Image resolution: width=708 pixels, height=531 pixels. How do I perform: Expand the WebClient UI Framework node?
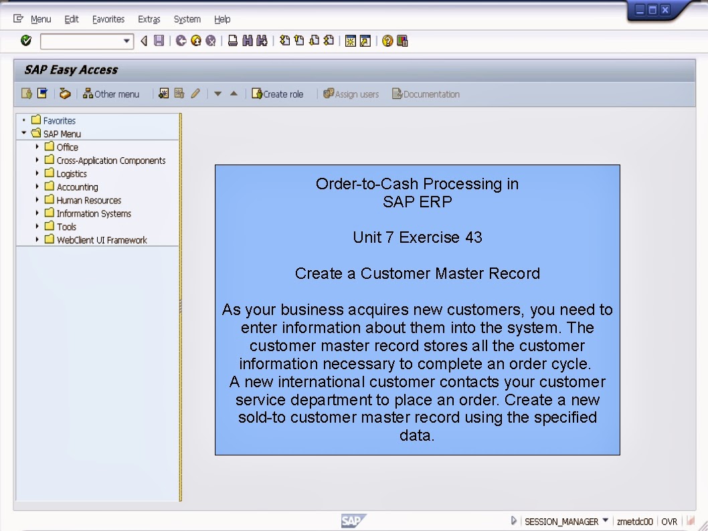pyautogui.click(x=37, y=239)
